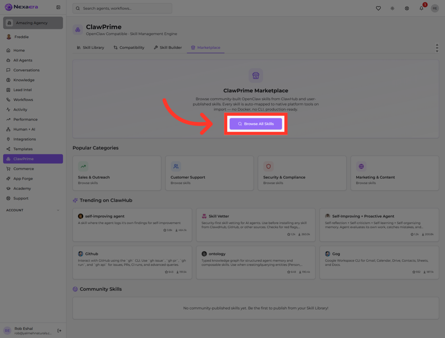Image resolution: width=445 pixels, height=338 pixels.
Task: Open Sales & Outreach category card
Action: click(117, 173)
